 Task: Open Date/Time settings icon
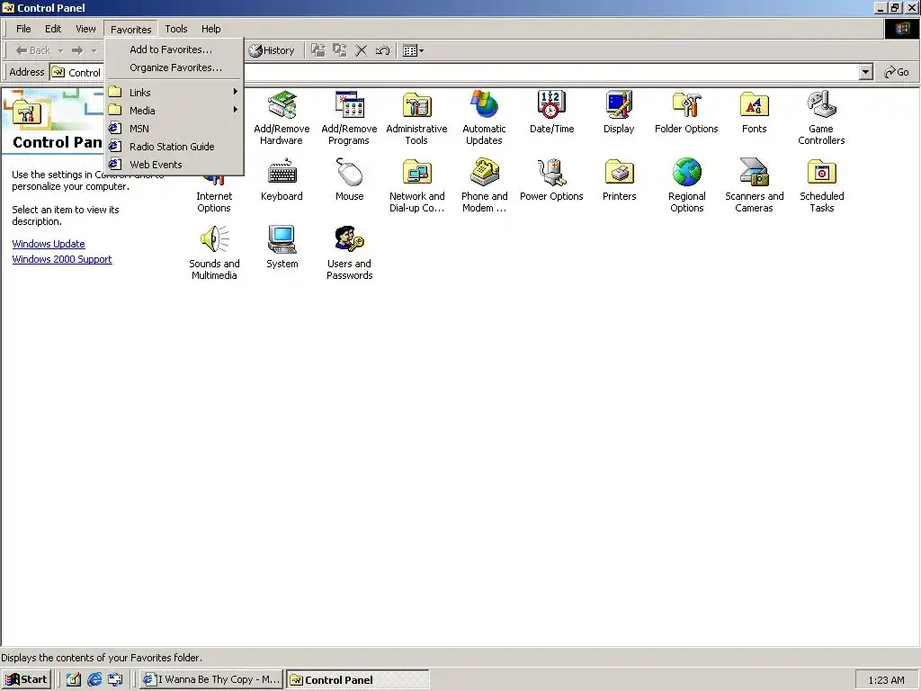pyautogui.click(x=551, y=112)
